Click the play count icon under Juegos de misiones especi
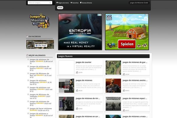The width and height of the screenshot is (177, 118). click(124, 110)
